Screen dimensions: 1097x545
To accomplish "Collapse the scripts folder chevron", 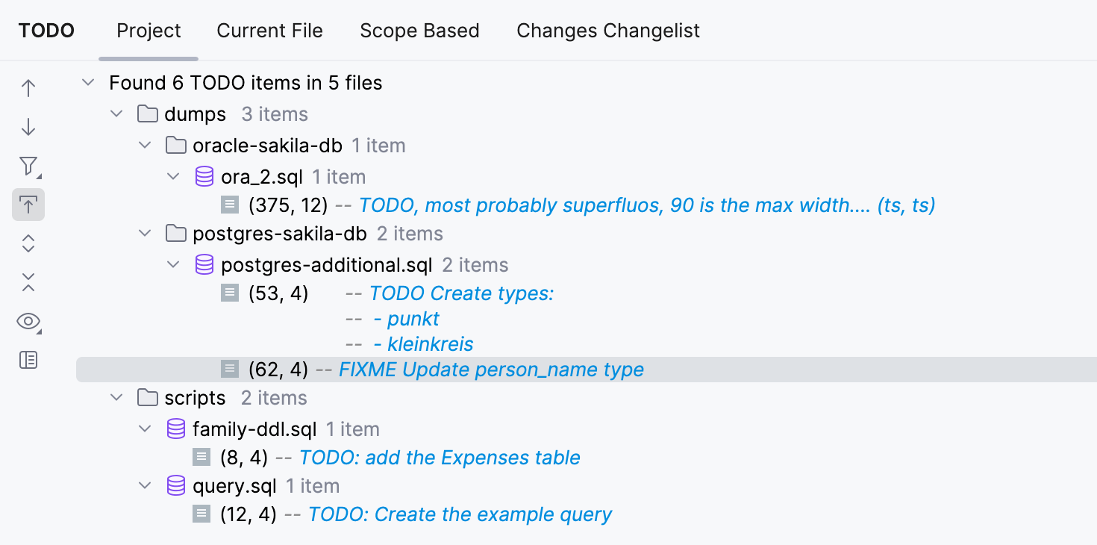I will click(x=116, y=398).
